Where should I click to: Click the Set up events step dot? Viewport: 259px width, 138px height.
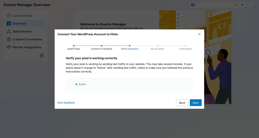point(157,46)
